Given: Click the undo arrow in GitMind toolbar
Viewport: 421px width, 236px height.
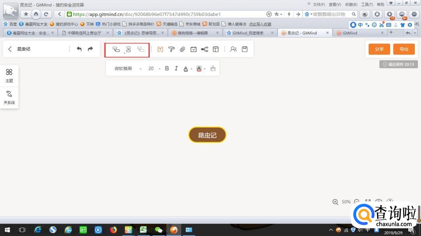Looking at the screenshot, I should 79,49.
